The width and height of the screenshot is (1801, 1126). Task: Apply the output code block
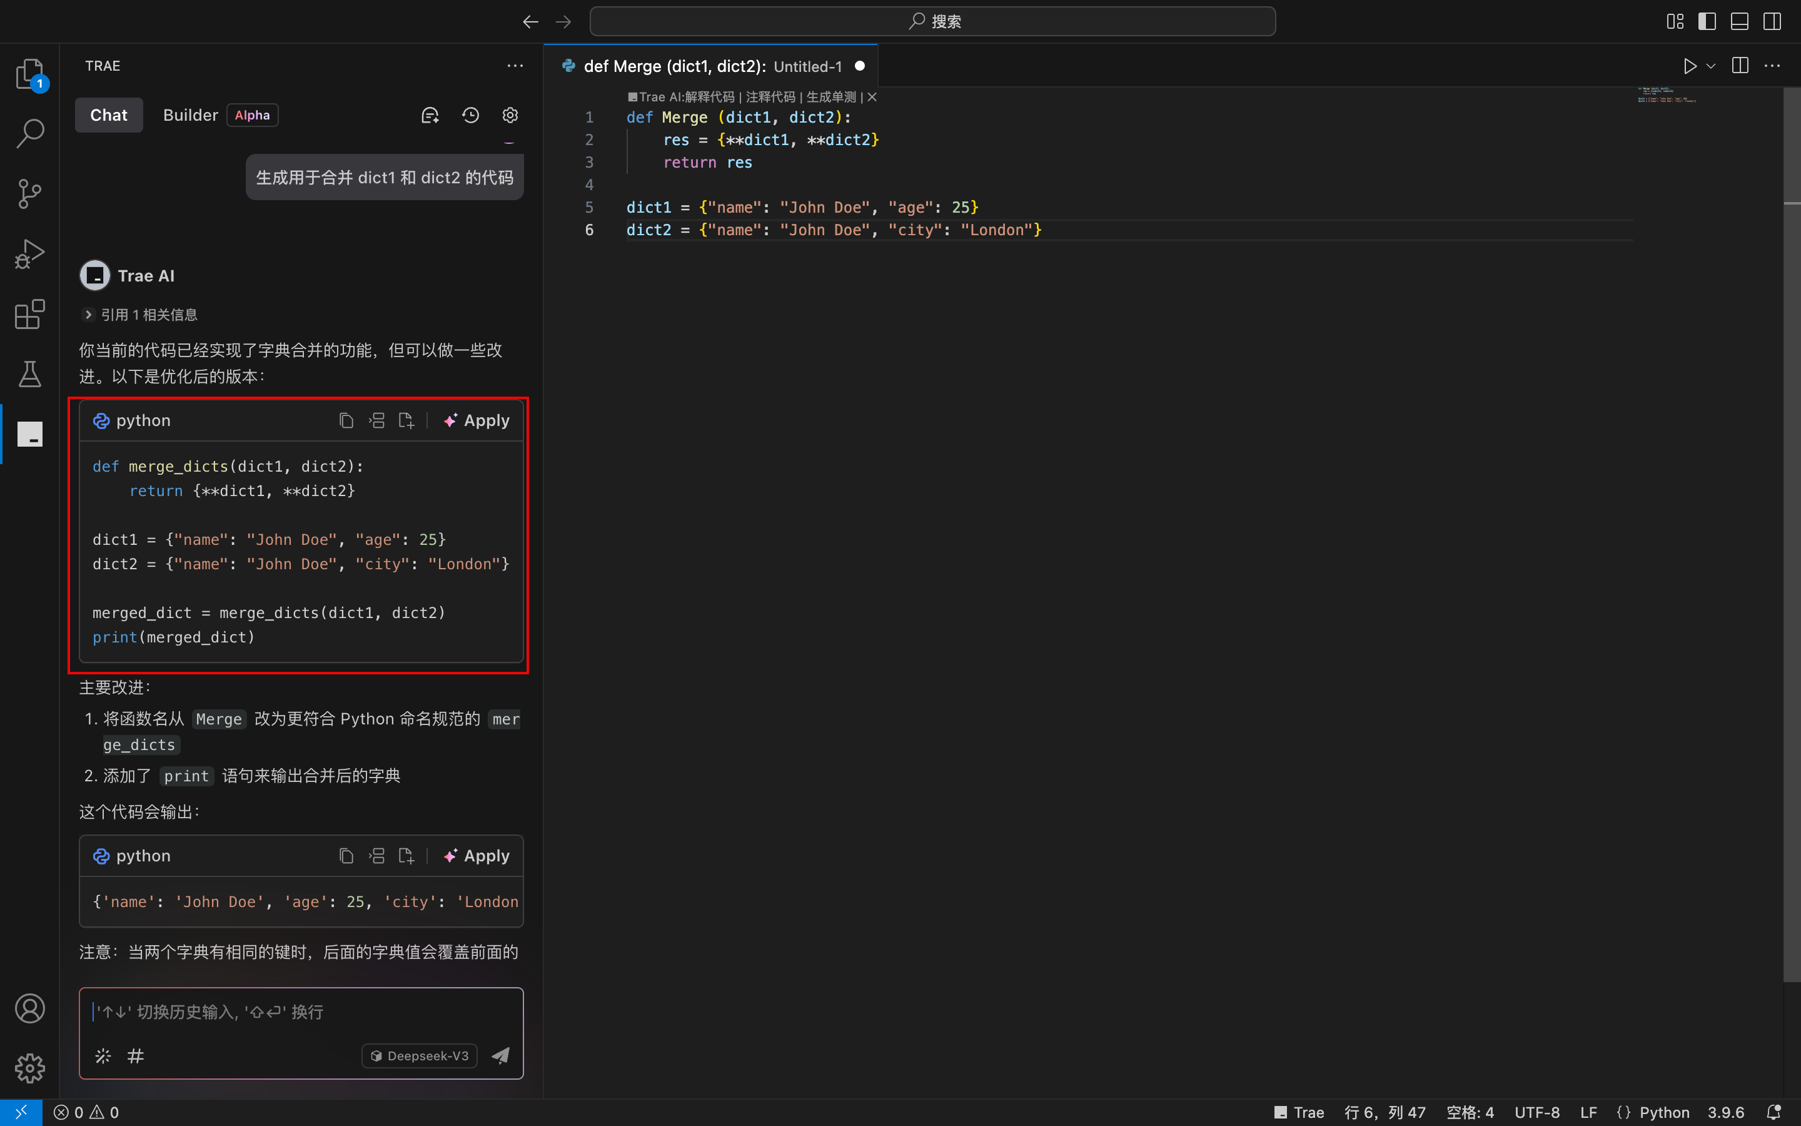click(477, 856)
